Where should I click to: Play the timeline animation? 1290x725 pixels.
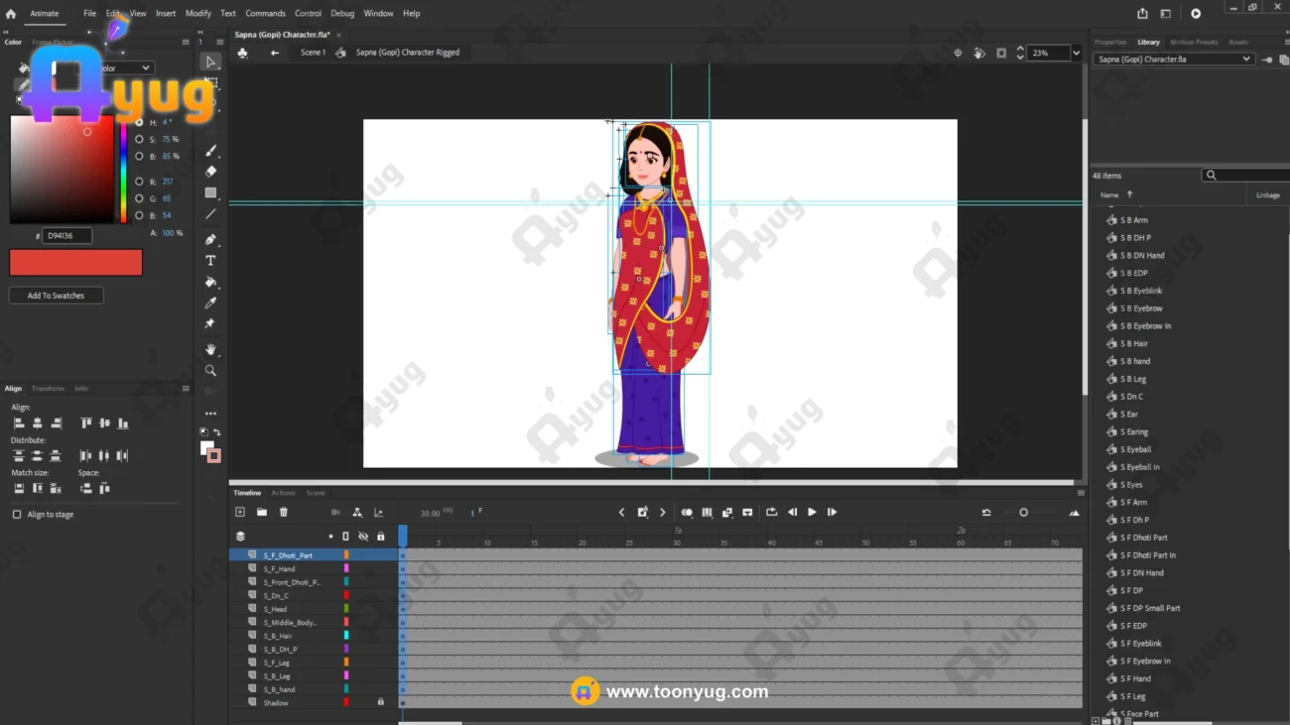tap(812, 513)
